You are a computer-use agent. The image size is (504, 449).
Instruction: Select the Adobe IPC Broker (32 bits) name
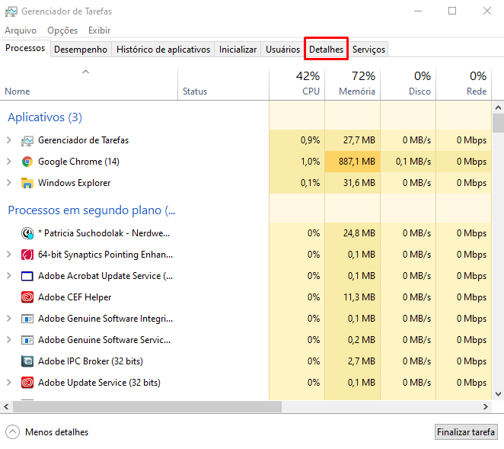(x=91, y=361)
